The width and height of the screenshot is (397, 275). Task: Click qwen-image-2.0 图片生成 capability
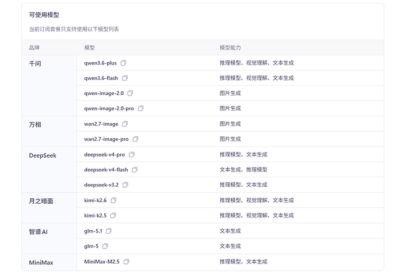coord(230,93)
